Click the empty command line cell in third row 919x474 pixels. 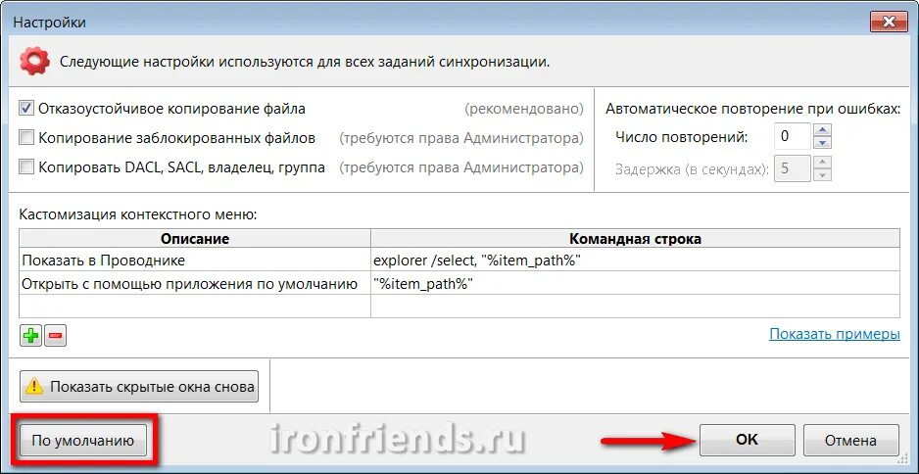(x=635, y=306)
